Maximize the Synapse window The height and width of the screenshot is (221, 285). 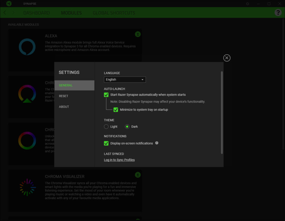tap(269, 4)
